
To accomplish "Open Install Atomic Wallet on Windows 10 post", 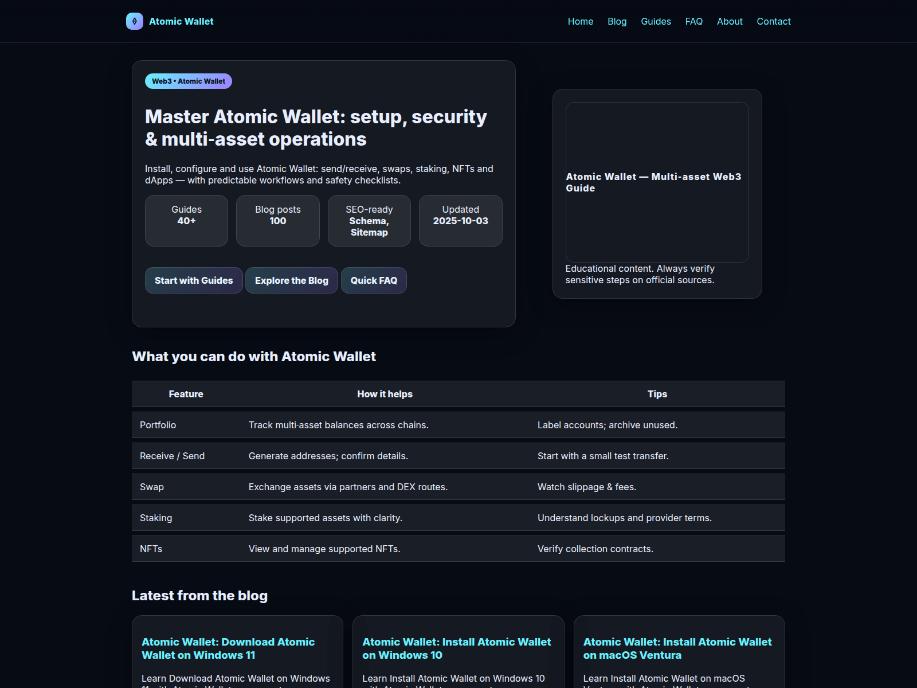I will [x=457, y=648].
